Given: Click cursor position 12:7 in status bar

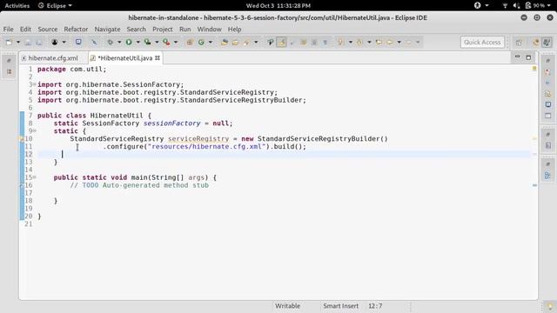Looking at the screenshot, I should point(375,306).
